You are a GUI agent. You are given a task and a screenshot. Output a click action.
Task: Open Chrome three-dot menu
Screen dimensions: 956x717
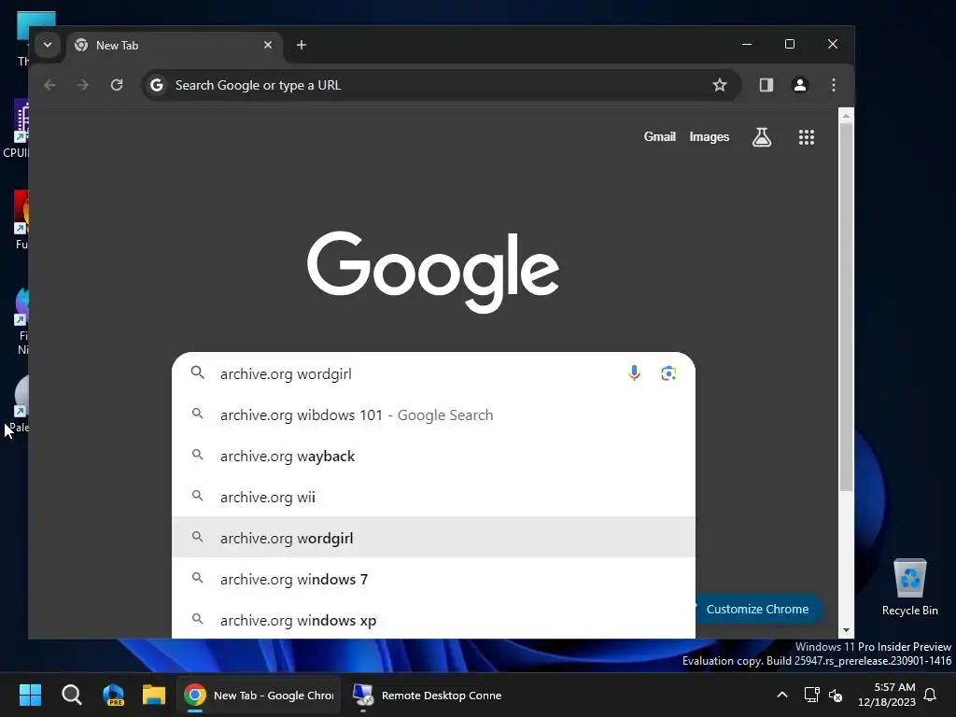[x=834, y=85]
